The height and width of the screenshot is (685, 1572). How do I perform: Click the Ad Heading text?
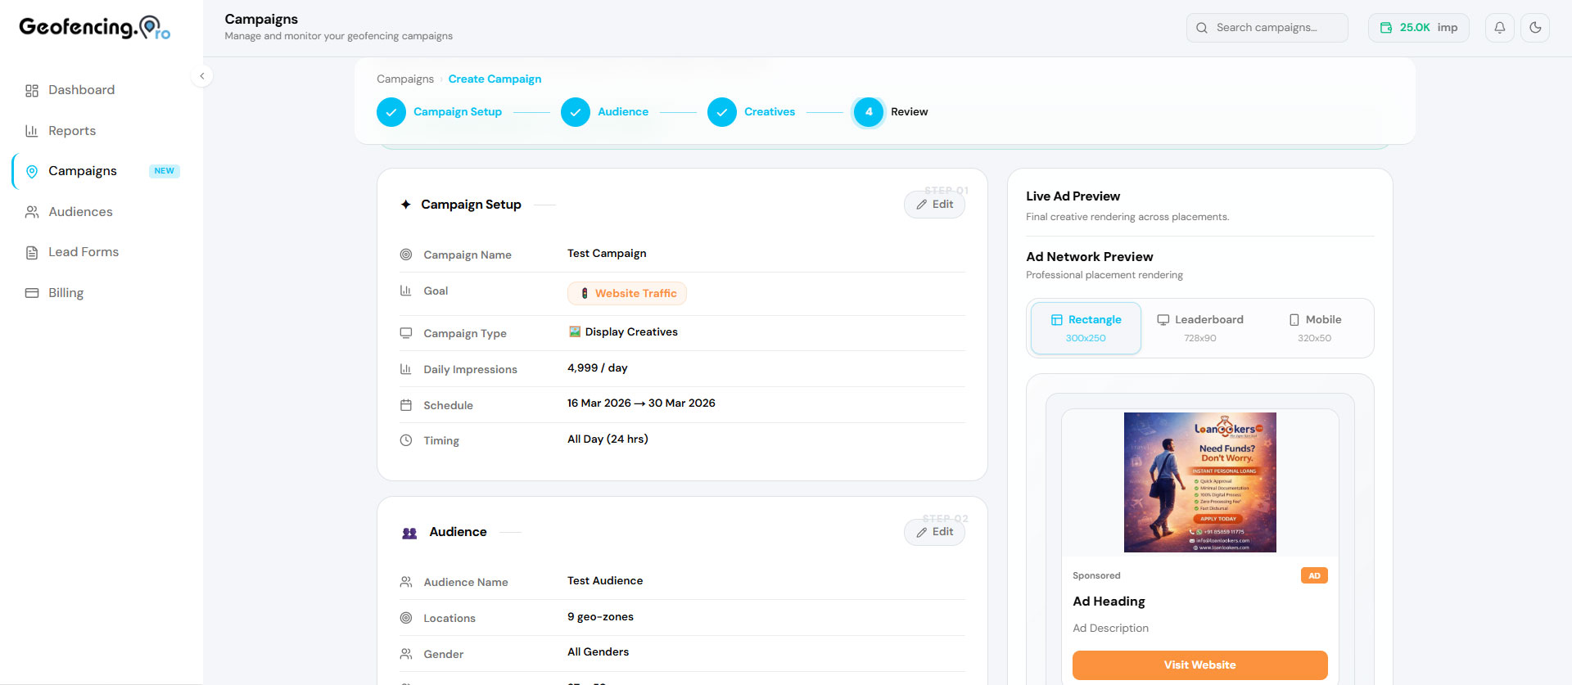(1109, 602)
